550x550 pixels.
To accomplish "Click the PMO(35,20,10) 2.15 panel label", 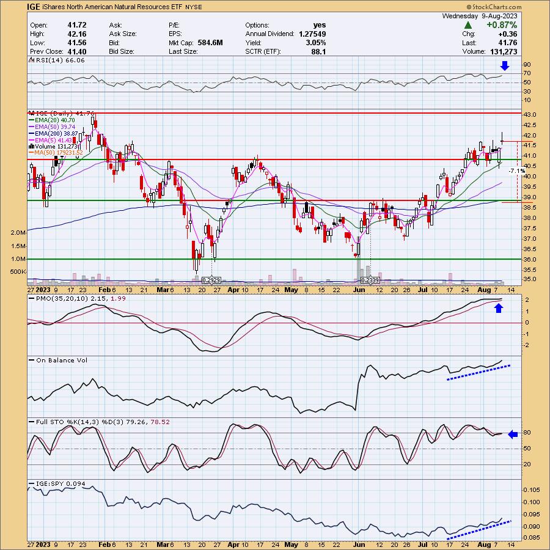I will click(x=78, y=298).
